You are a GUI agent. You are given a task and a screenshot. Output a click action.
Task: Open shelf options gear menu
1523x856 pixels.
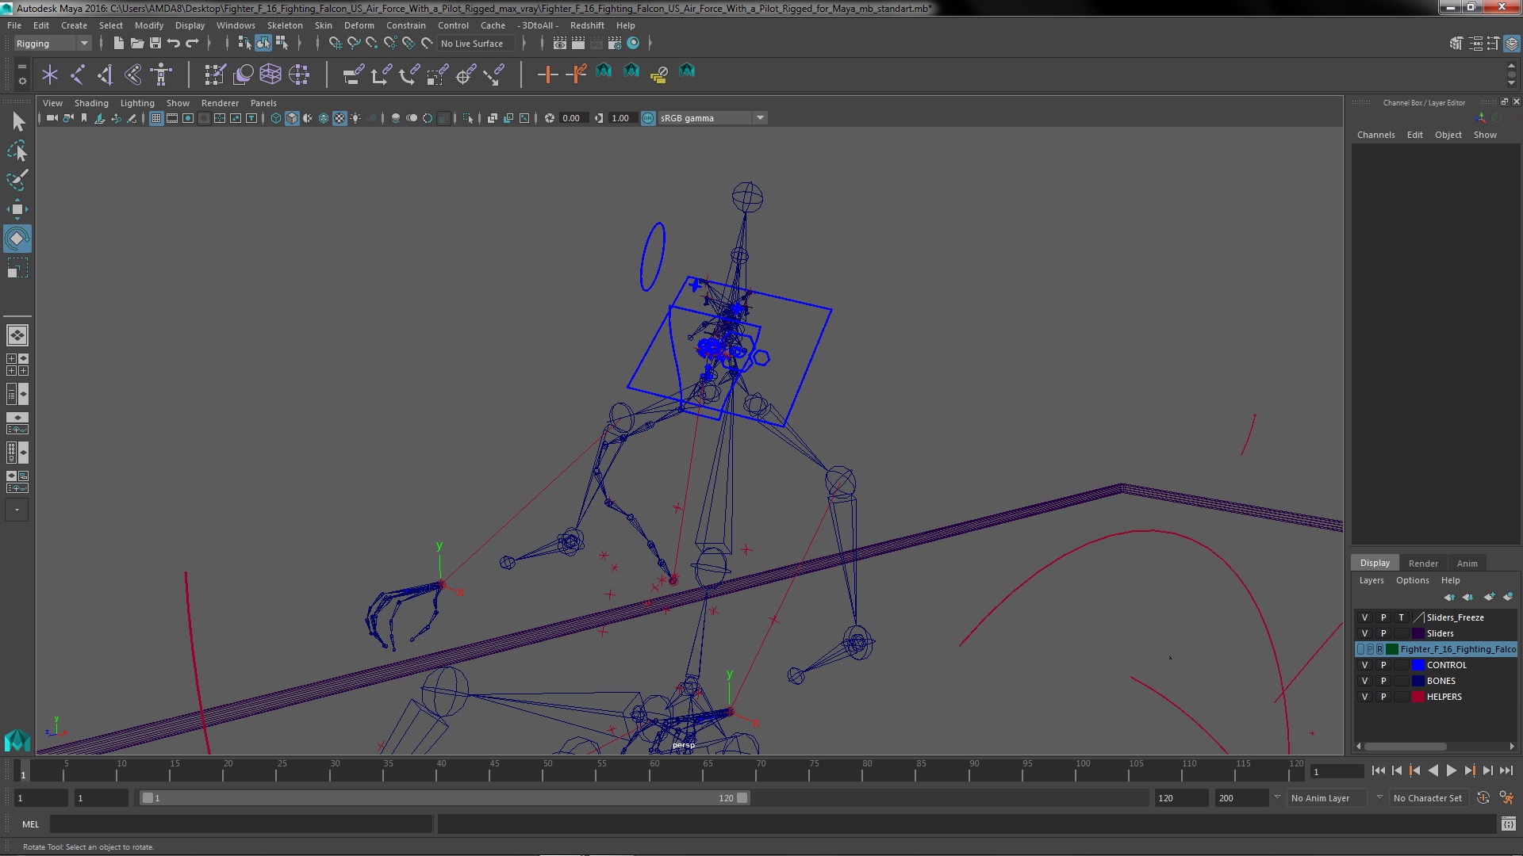[21, 81]
